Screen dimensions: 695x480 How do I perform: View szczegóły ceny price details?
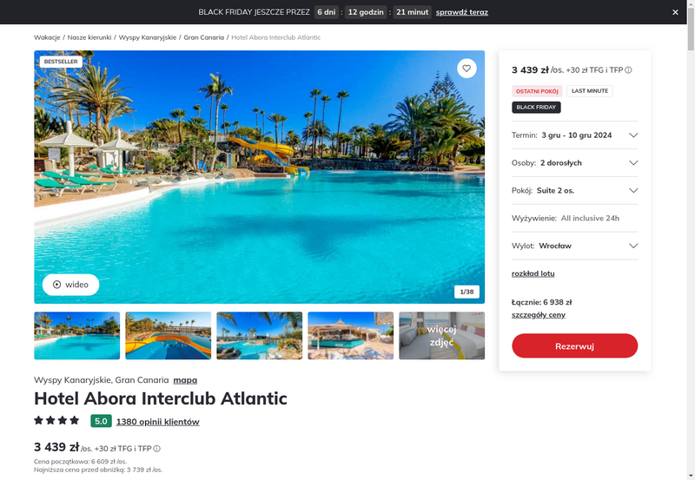point(538,315)
